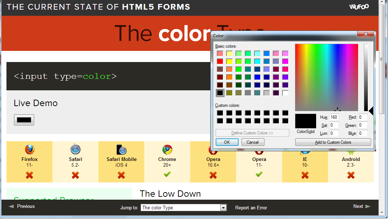389x219 pixels.
Task: Click the Safari compass icon above Safari 5.2-
Action: click(x=75, y=149)
